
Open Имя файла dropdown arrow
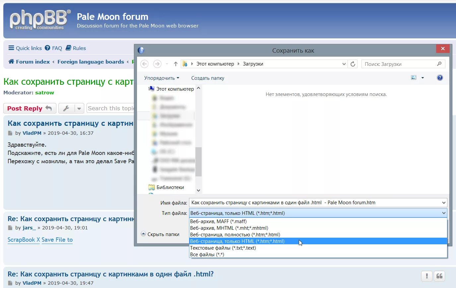[x=444, y=203]
